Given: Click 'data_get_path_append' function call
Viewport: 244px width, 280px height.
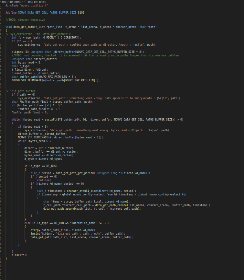Looking at the screenshot, I should 59,209.
